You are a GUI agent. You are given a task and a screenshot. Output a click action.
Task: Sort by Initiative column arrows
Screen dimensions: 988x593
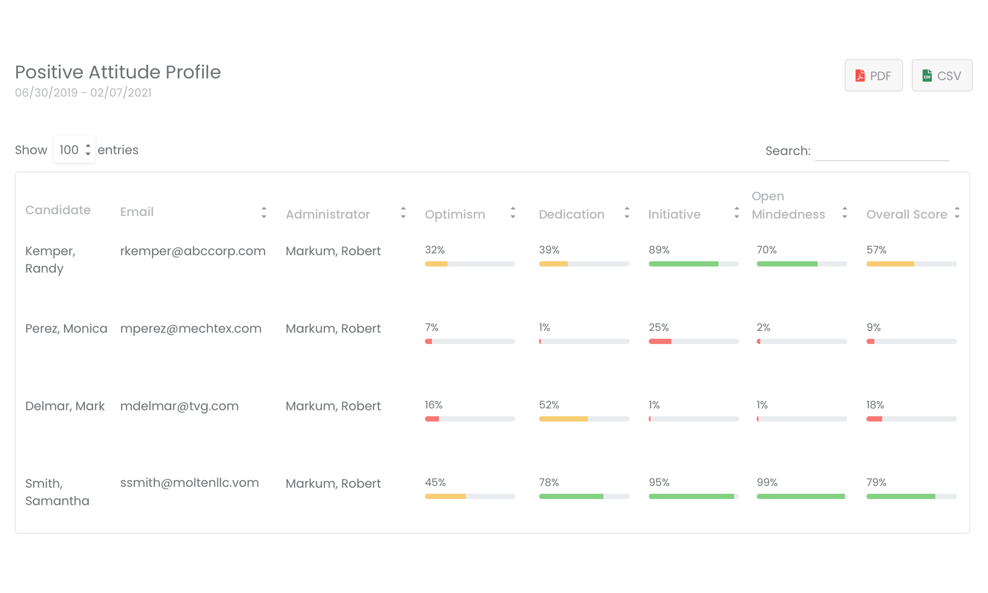[736, 213]
